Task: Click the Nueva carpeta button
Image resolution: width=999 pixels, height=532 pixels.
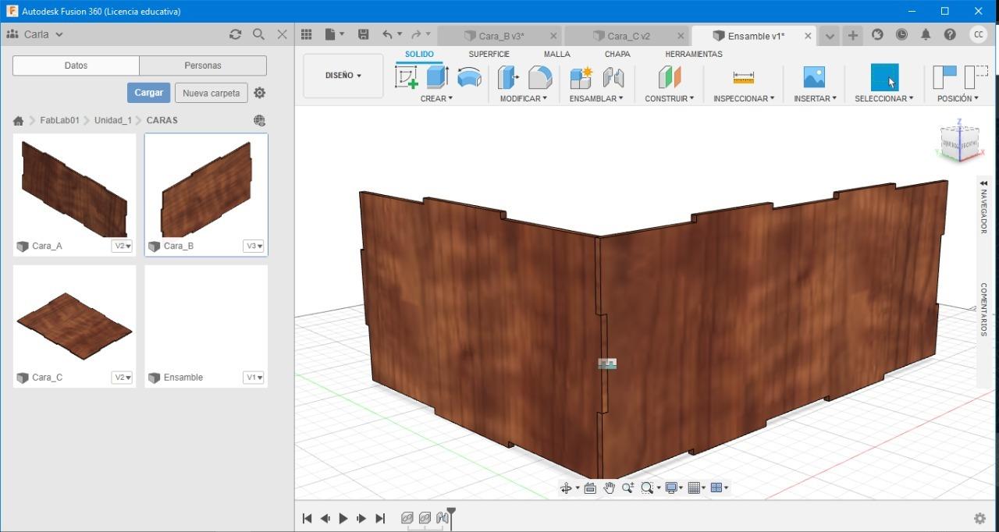Action: 211,93
